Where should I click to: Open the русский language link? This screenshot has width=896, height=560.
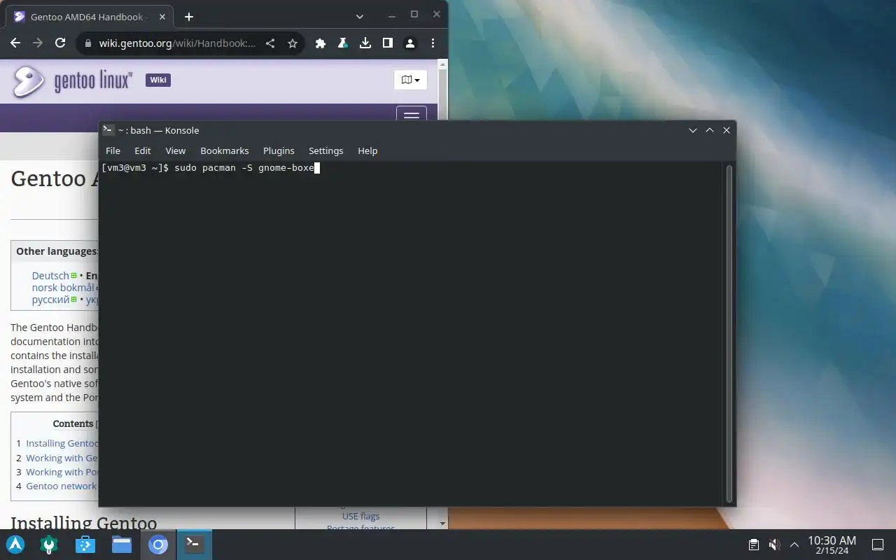pyautogui.click(x=50, y=300)
